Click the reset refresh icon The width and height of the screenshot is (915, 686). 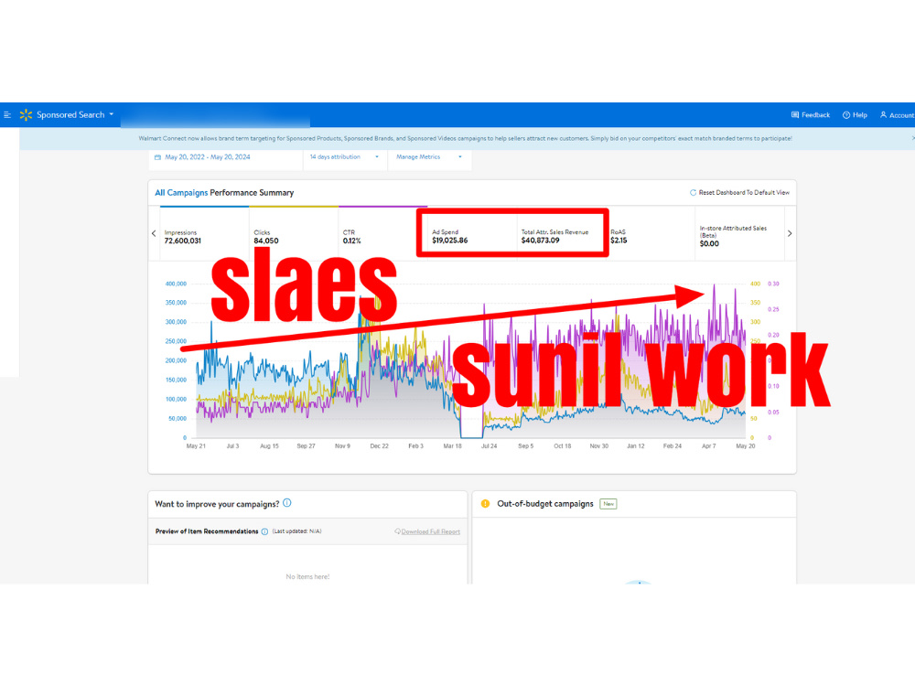click(694, 192)
